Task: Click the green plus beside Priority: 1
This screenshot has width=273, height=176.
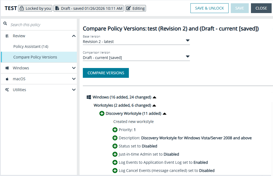Action: pyautogui.click(x=115, y=130)
